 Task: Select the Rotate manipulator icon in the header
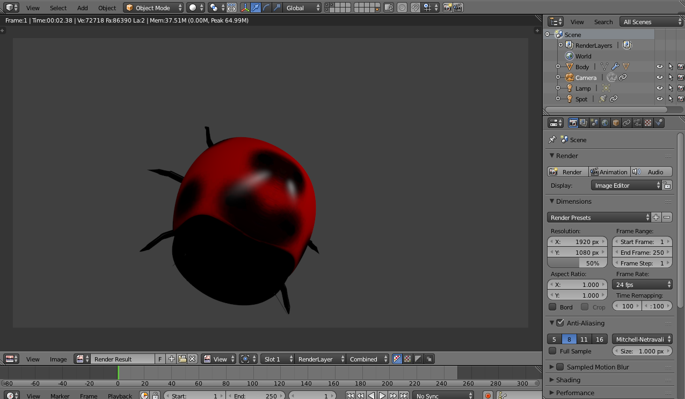tap(267, 8)
